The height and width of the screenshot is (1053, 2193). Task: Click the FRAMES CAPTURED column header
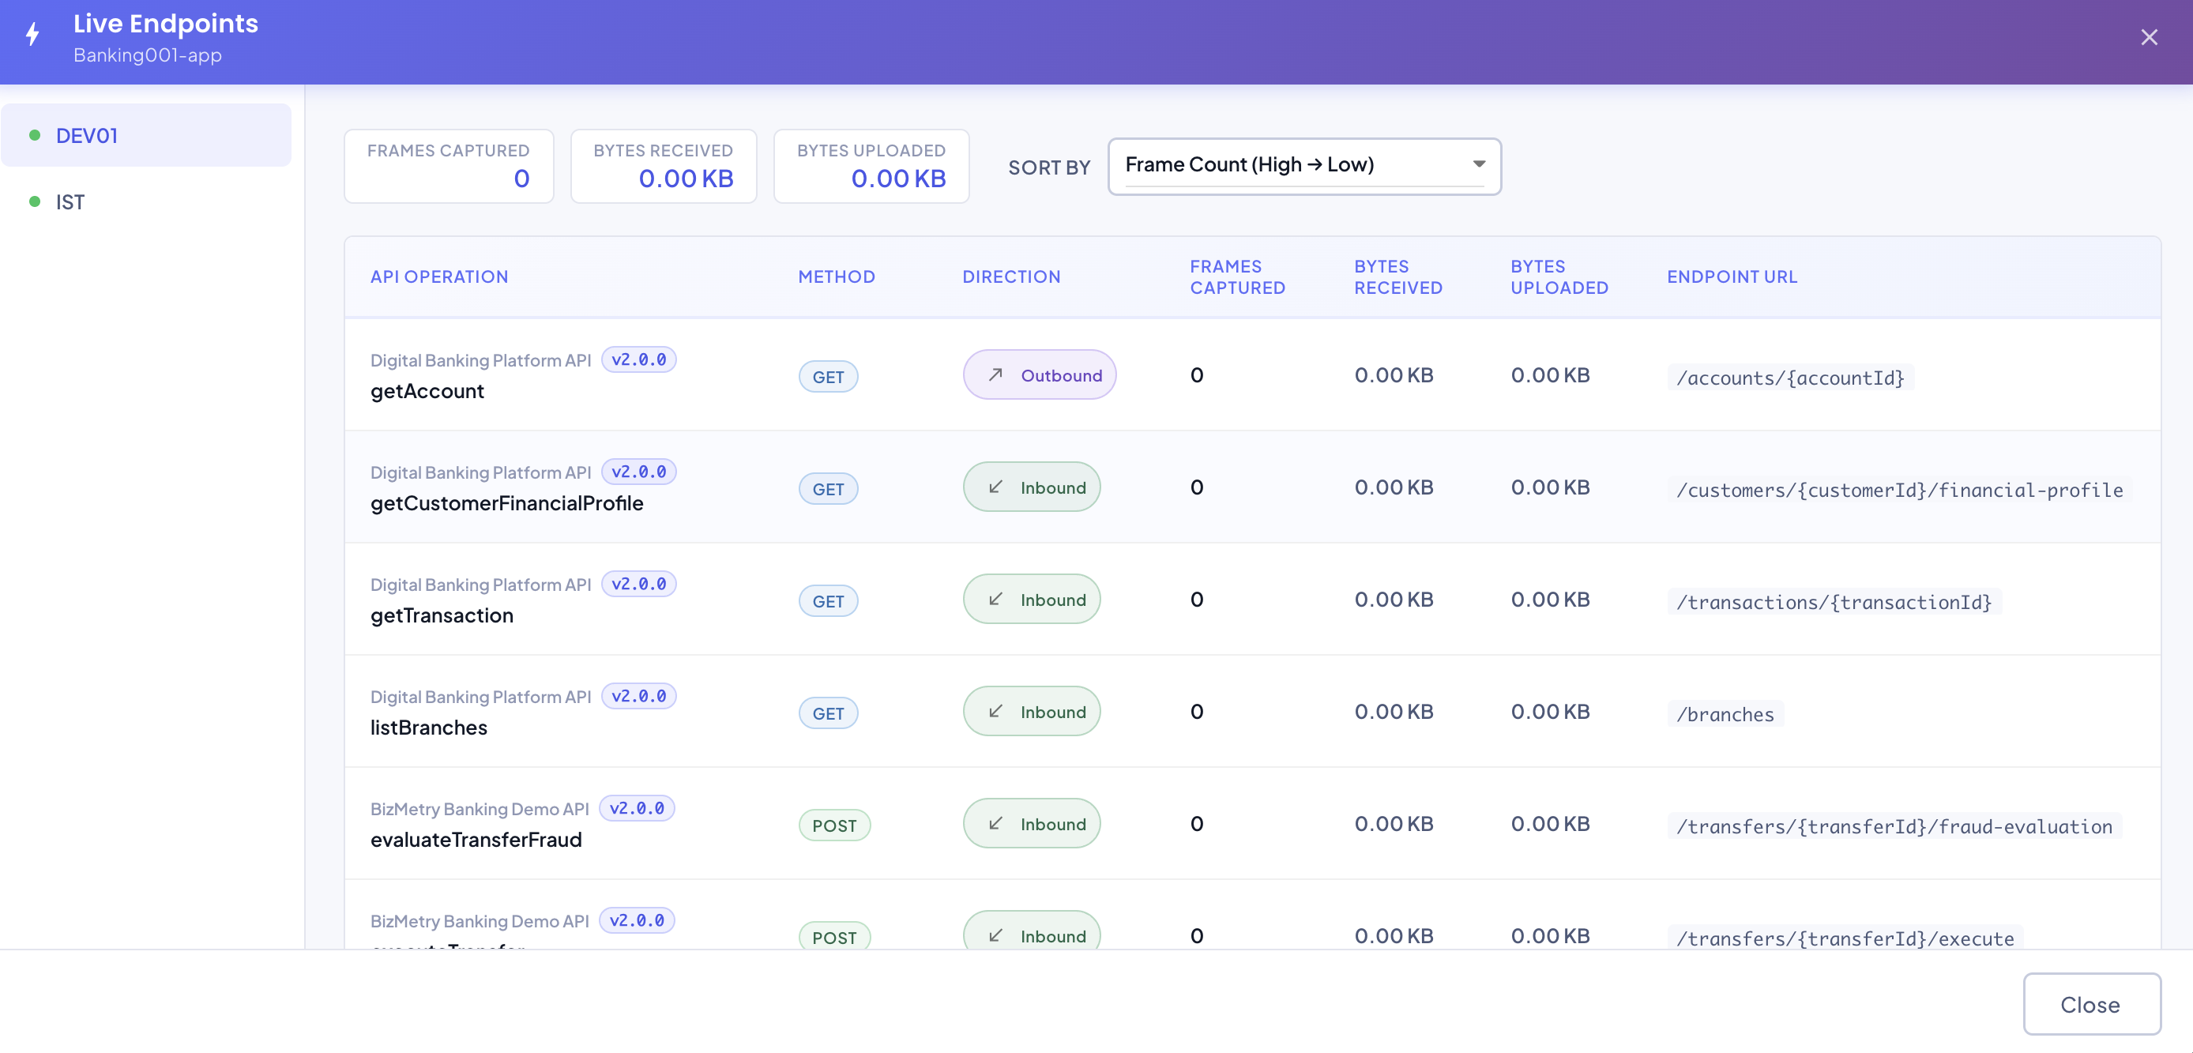pos(1237,276)
